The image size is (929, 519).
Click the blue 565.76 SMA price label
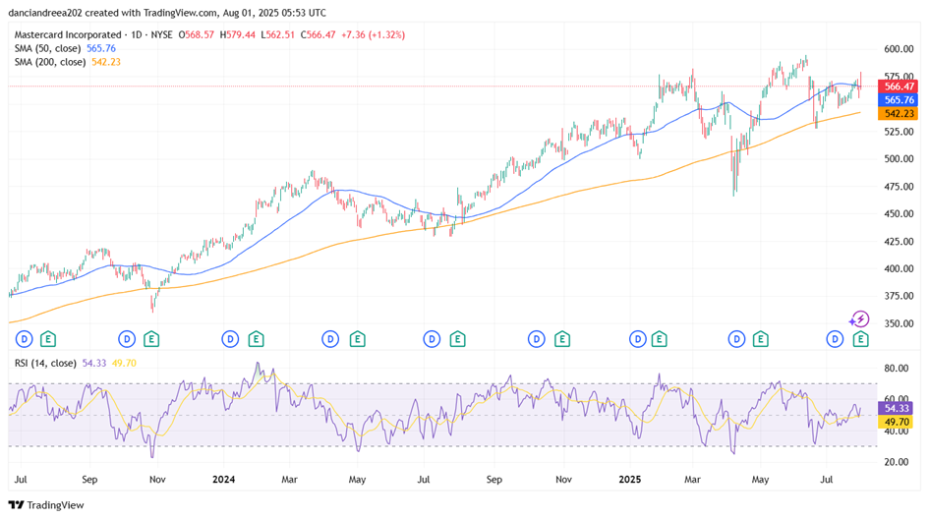coord(900,100)
